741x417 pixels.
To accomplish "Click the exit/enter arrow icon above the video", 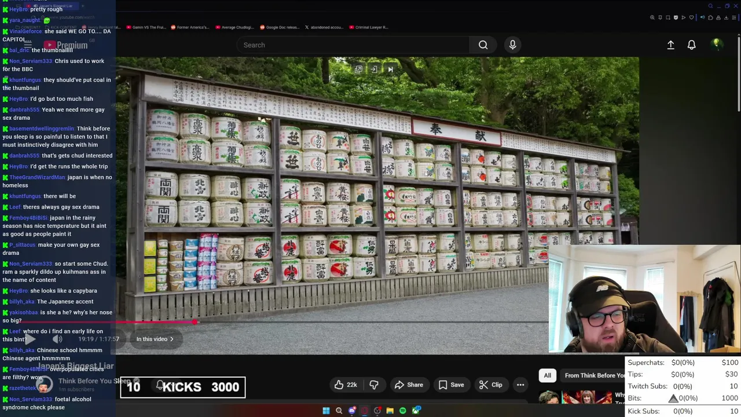I will pyautogui.click(x=374, y=69).
